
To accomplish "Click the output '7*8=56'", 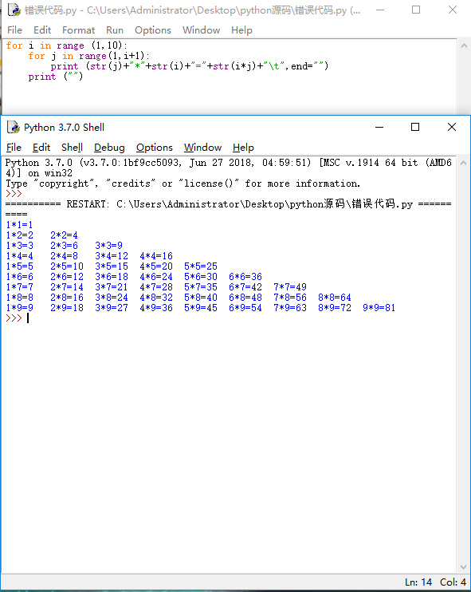I will pos(290,298).
